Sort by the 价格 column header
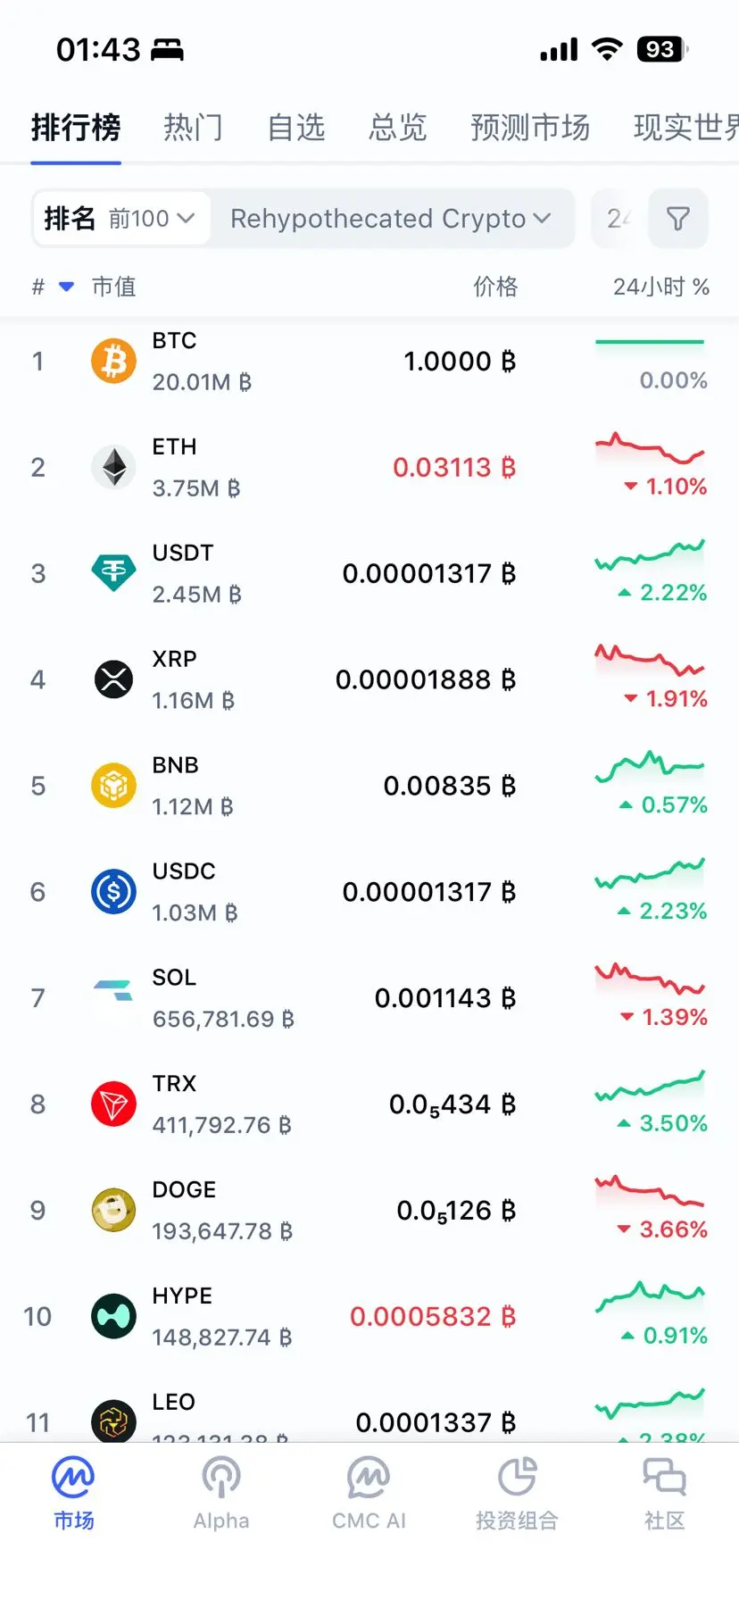The height and width of the screenshot is (1600, 739). (495, 287)
